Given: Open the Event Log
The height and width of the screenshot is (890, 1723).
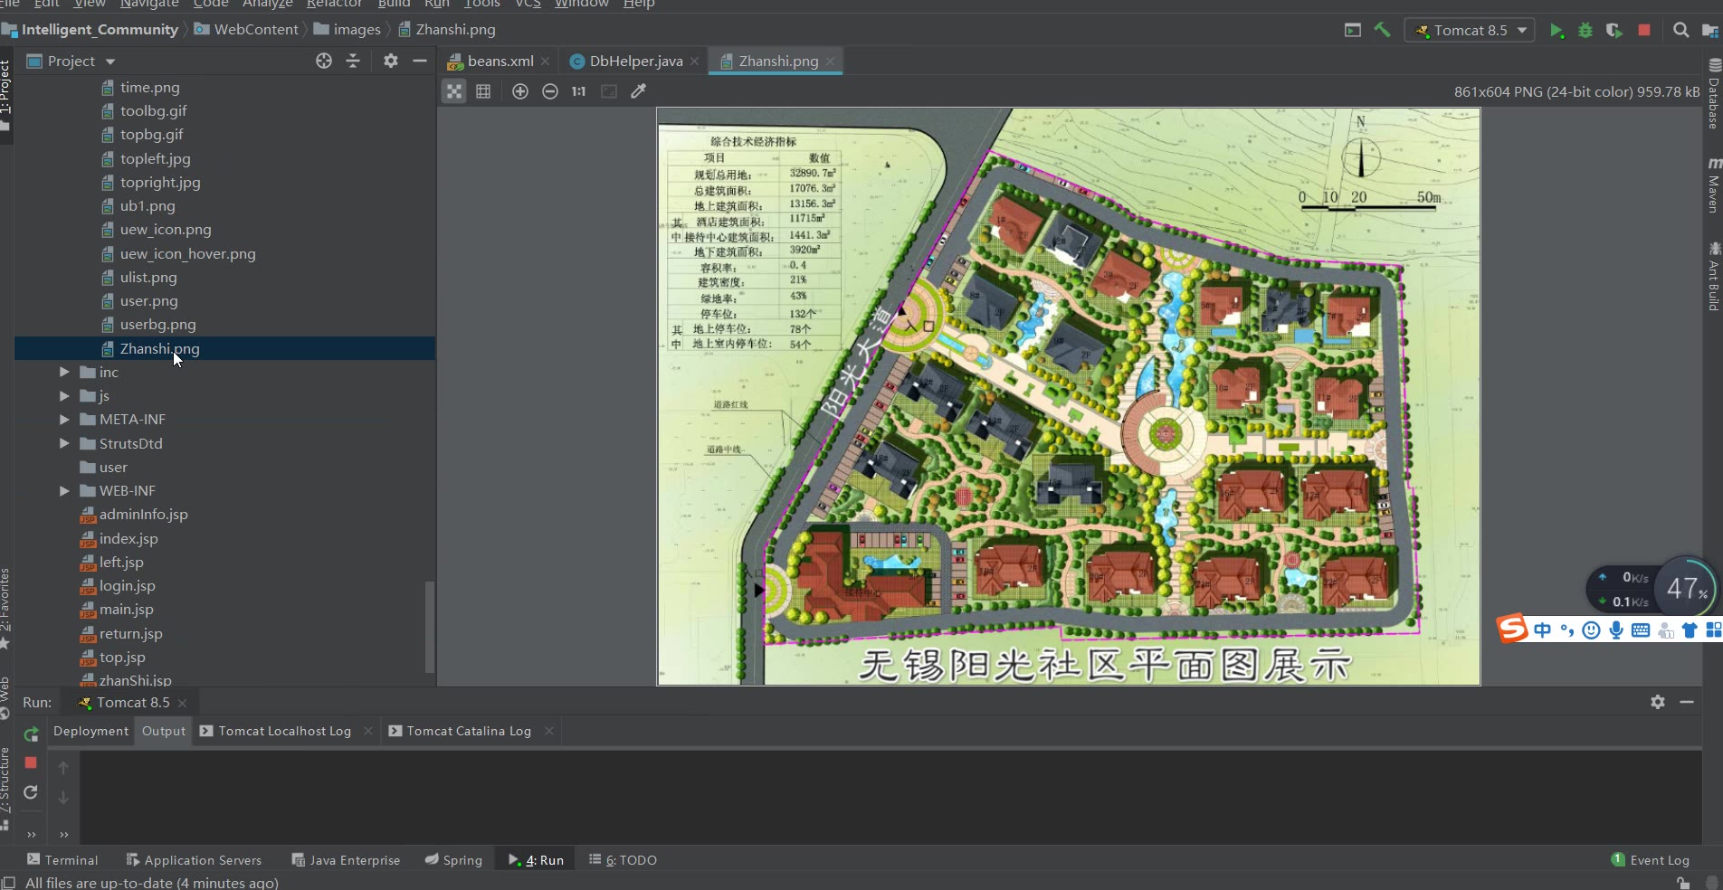Looking at the screenshot, I should click(x=1651, y=860).
